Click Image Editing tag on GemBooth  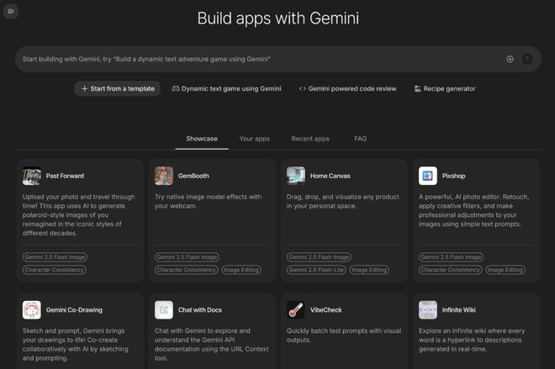(241, 270)
